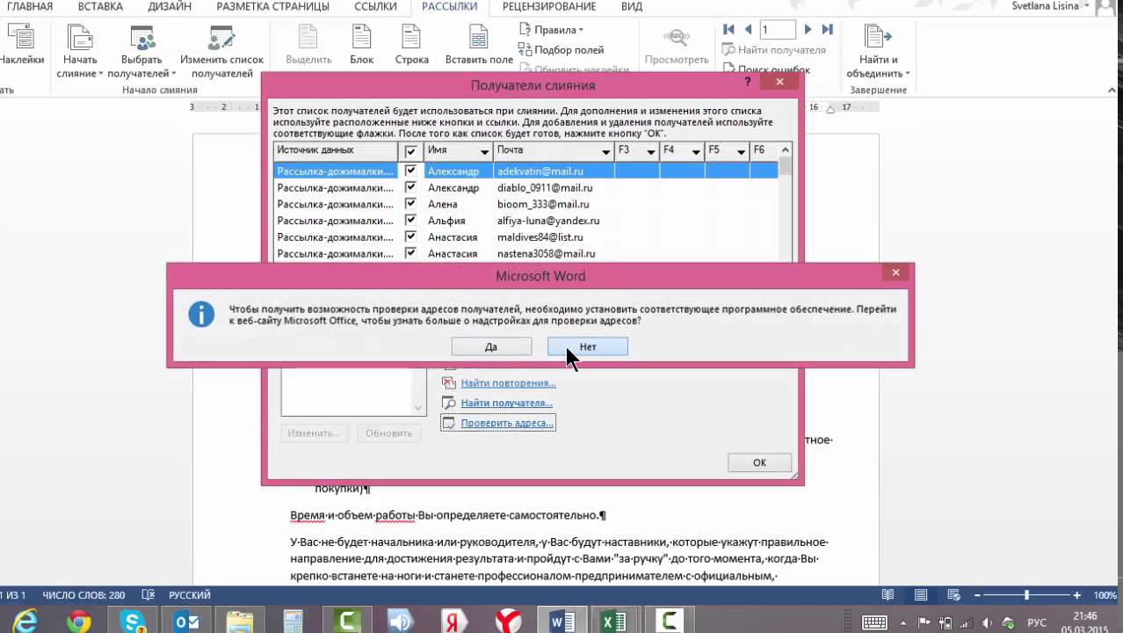The width and height of the screenshot is (1123, 633).
Task: Open the F3 column filter dropdown
Action: pyautogui.click(x=651, y=152)
